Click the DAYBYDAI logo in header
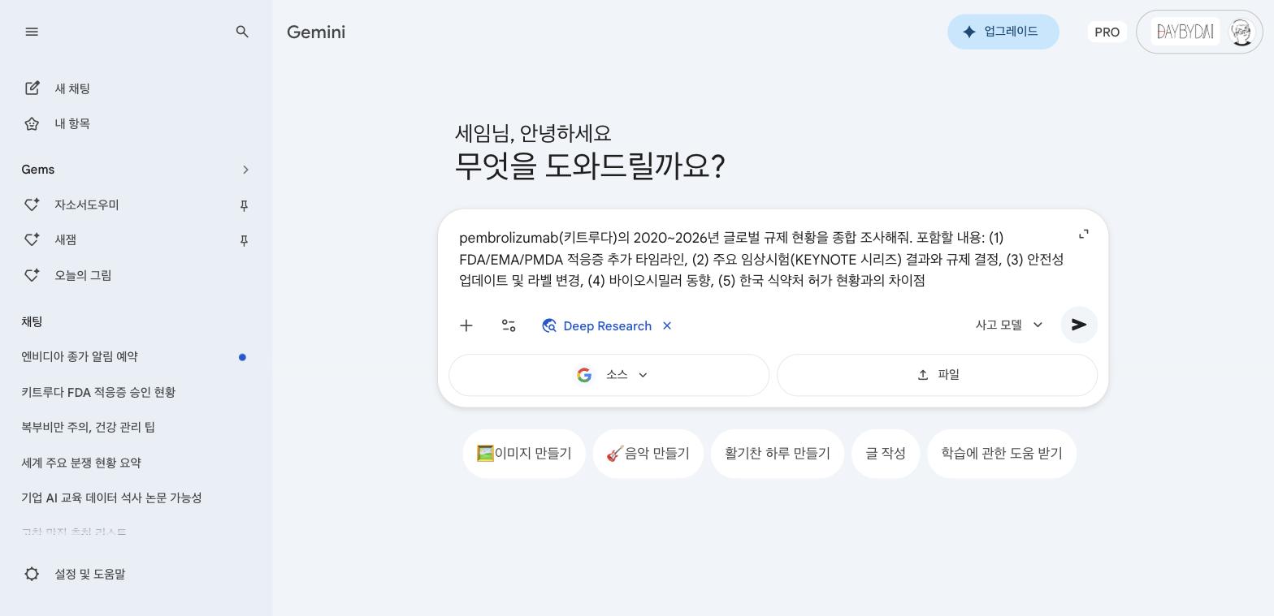This screenshot has height=616, width=1274. [x=1185, y=32]
